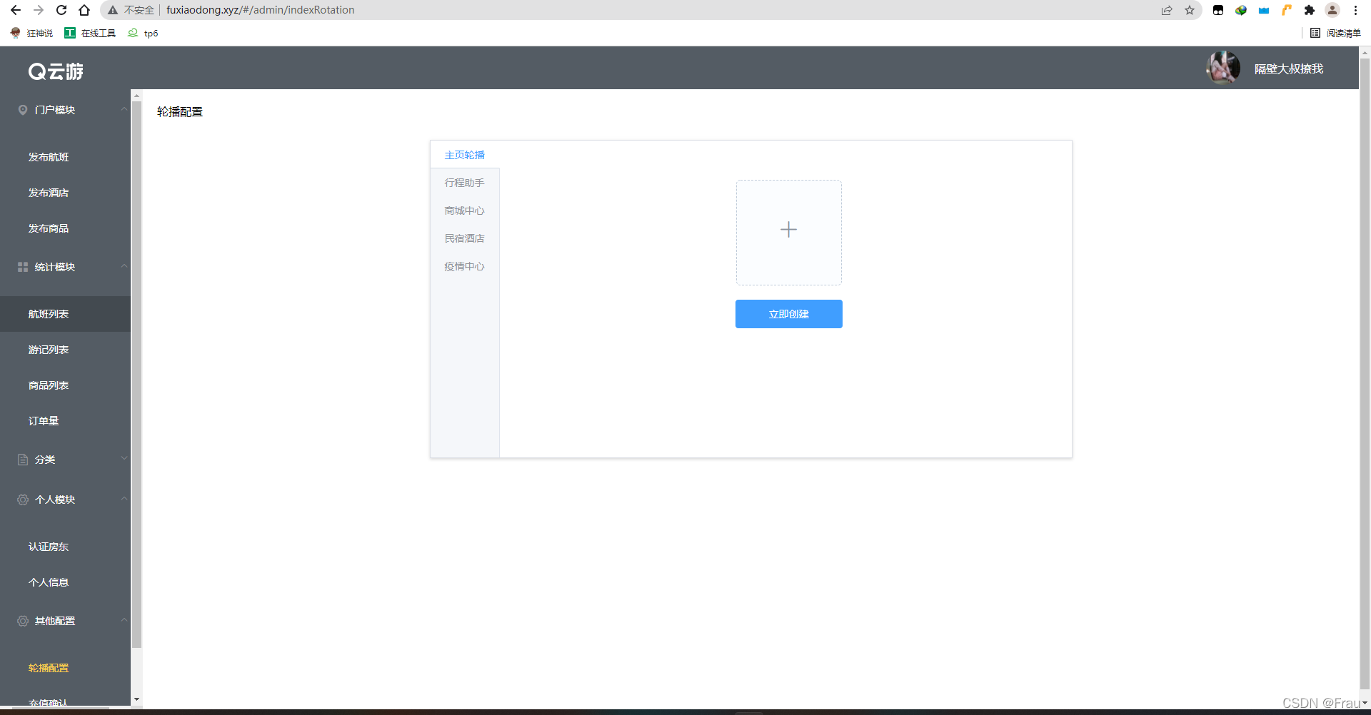This screenshot has height=715, width=1371.
Task: Bookmark this page with star icon
Action: tap(1190, 10)
